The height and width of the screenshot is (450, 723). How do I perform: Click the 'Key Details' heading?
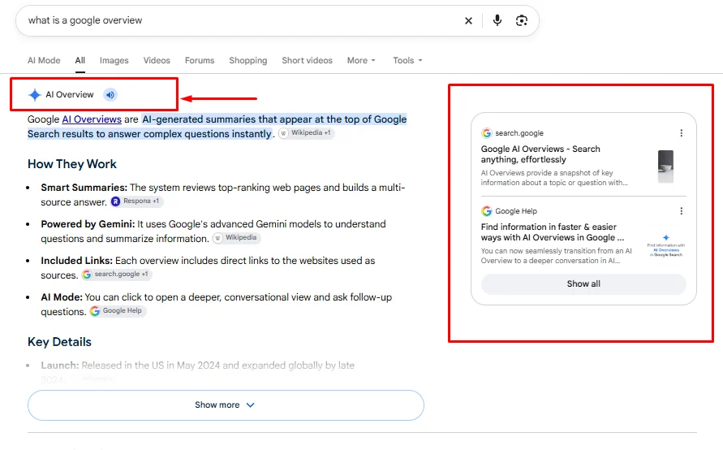[59, 342]
